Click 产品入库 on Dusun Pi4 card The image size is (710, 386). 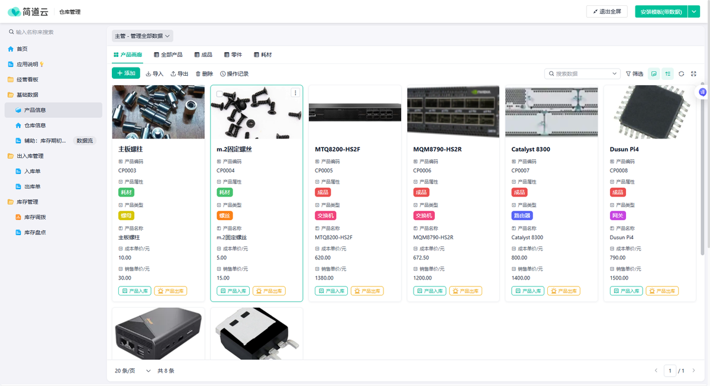click(x=626, y=291)
